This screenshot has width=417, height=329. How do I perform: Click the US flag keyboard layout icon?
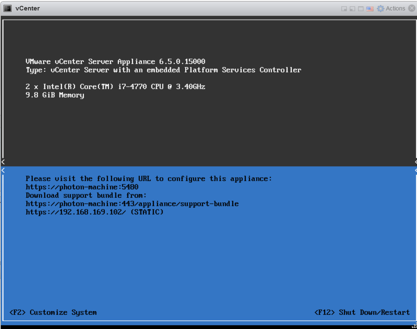coord(369,8)
